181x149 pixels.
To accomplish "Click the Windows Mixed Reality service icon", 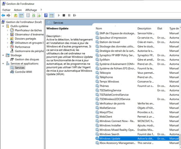I will click(97, 130).
